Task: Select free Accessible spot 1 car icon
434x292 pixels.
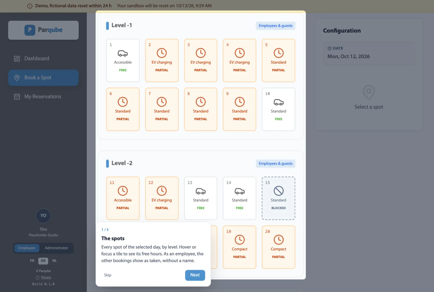Action: (123, 53)
